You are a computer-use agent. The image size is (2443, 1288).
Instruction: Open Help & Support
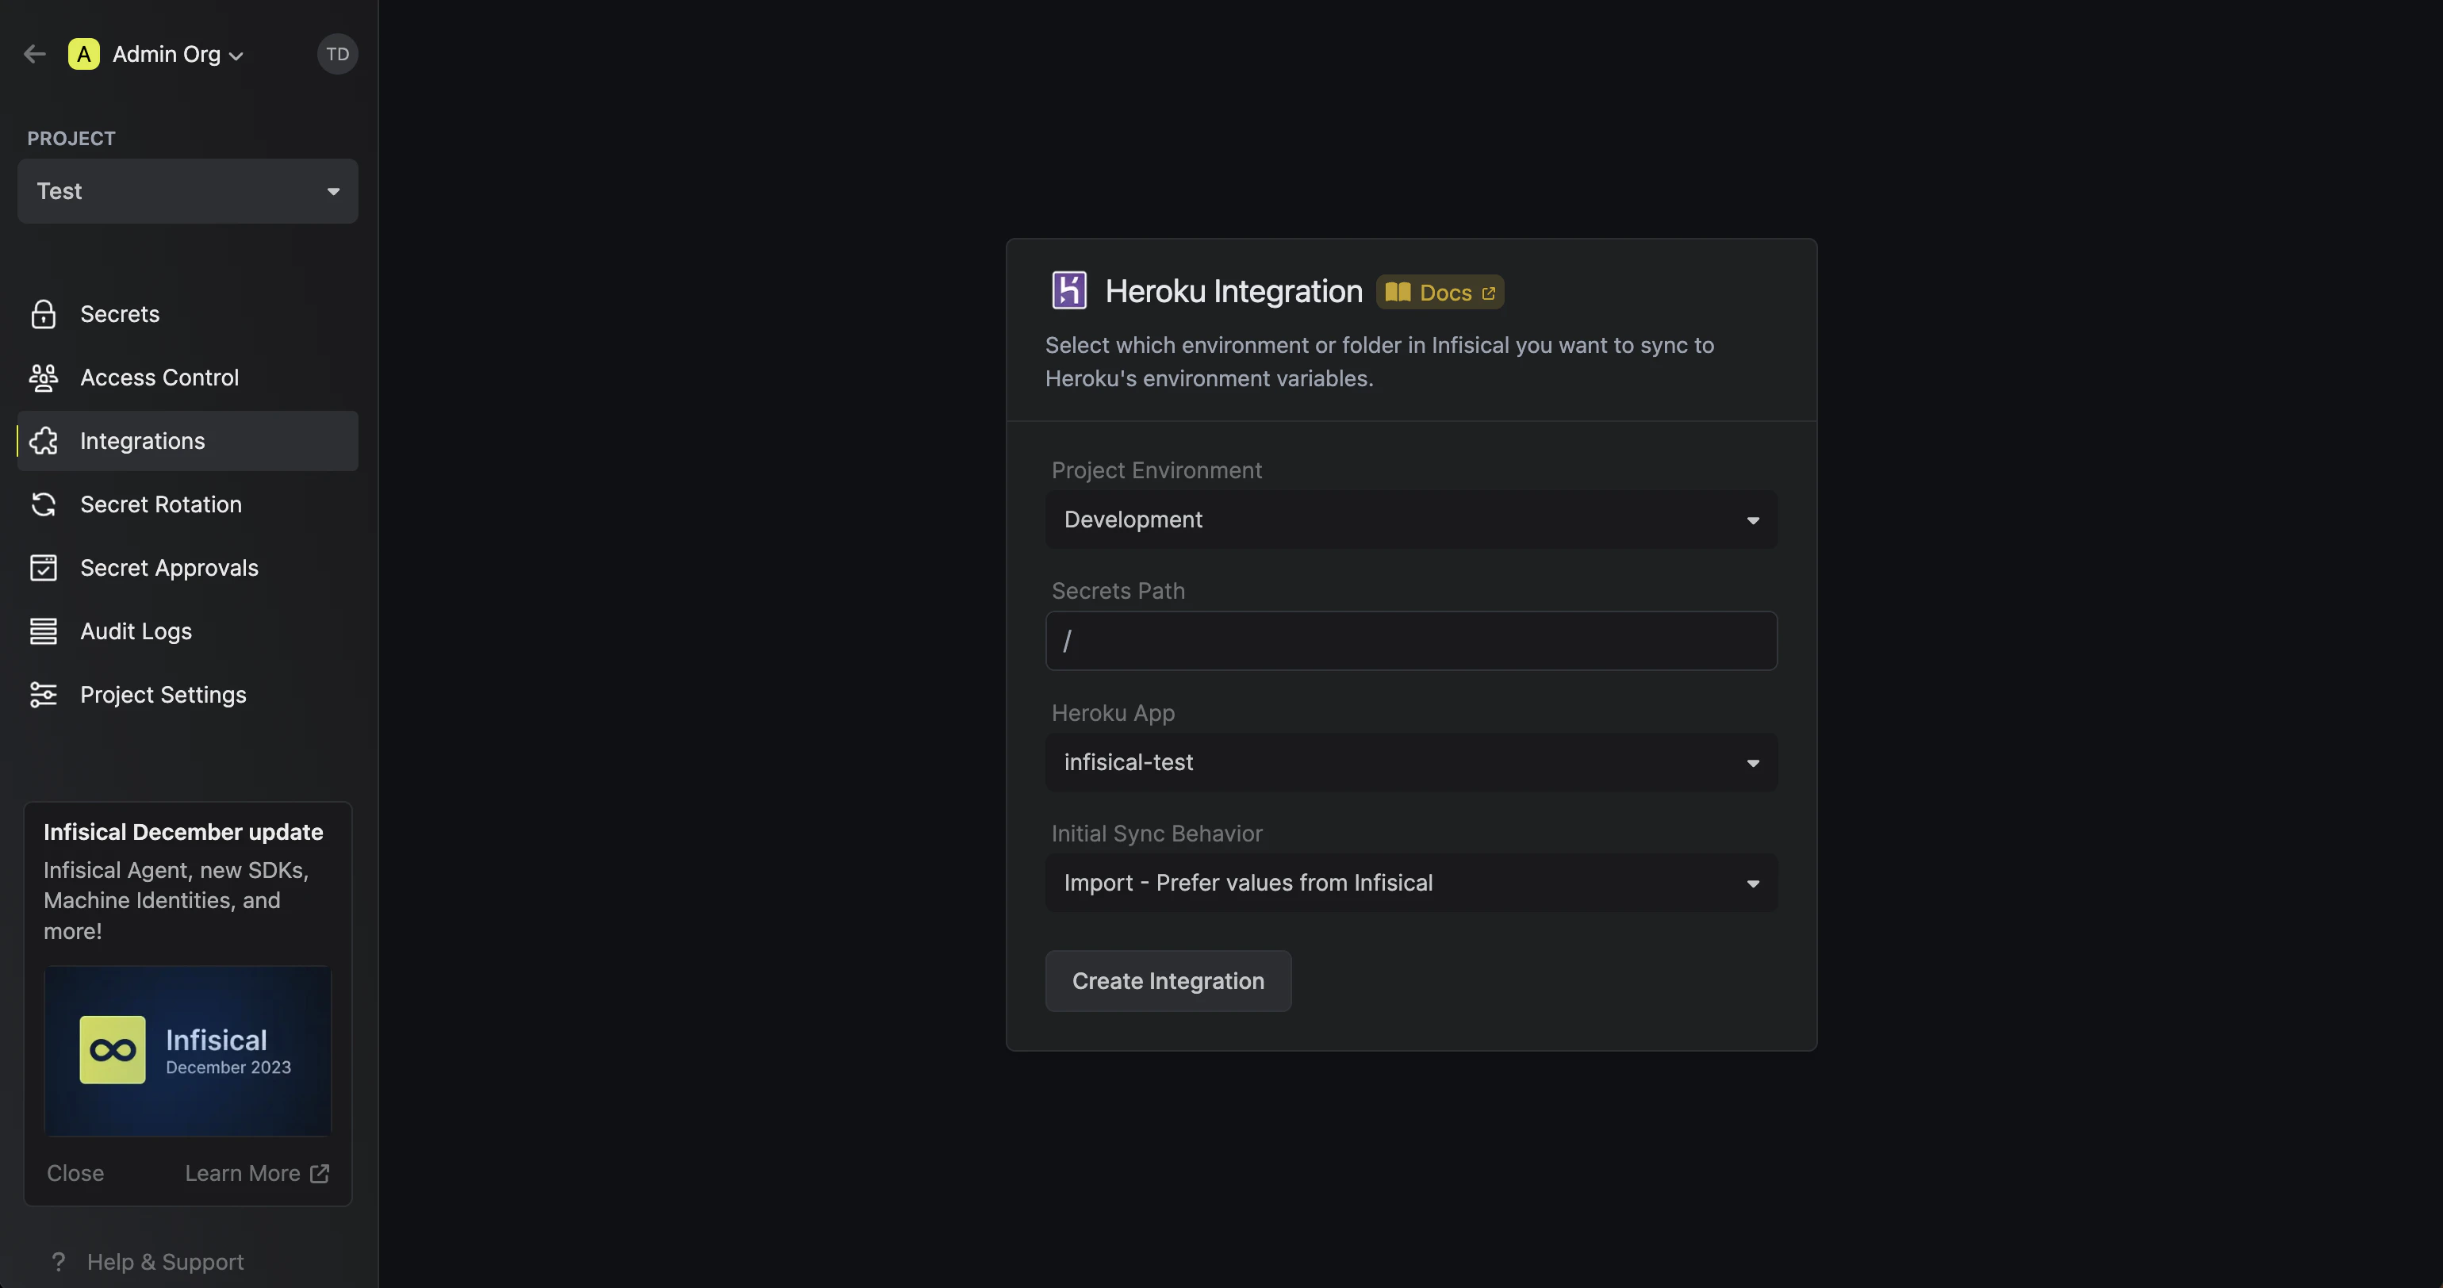point(147,1262)
